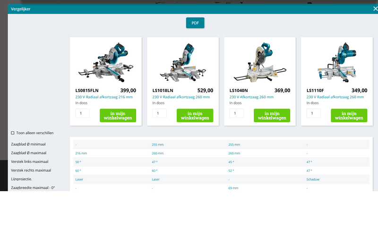Add LS1018LN to winkelwagen
Screen dimensions: 378x244
[195, 115]
